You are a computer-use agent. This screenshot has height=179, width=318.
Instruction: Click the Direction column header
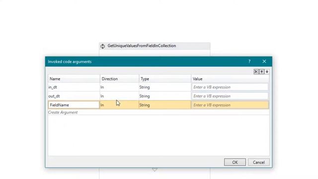tap(119, 79)
